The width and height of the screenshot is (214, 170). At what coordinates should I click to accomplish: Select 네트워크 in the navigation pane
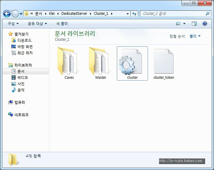pyautogui.click(x=18, y=115)
